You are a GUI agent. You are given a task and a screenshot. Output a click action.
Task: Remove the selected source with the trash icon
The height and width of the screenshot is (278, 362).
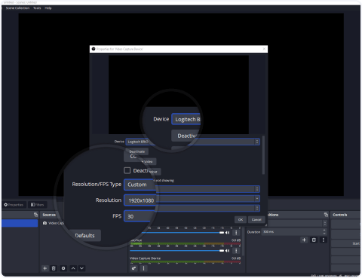tap(54, 268)
